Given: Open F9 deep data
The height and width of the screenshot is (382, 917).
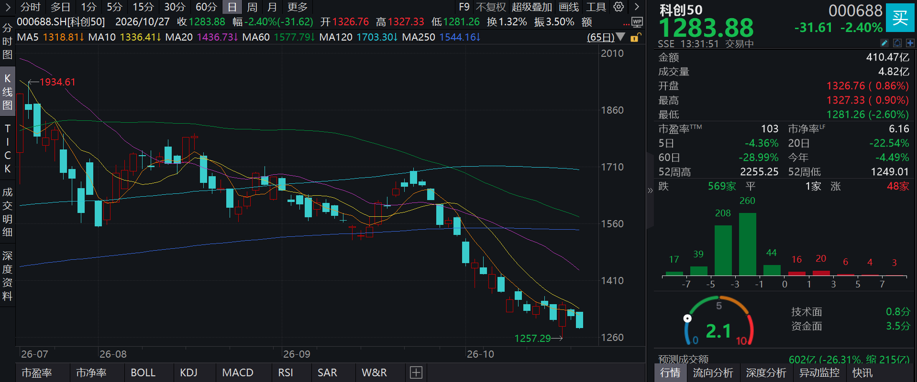Looking at the screenshot, I should [x=464, y=7].
